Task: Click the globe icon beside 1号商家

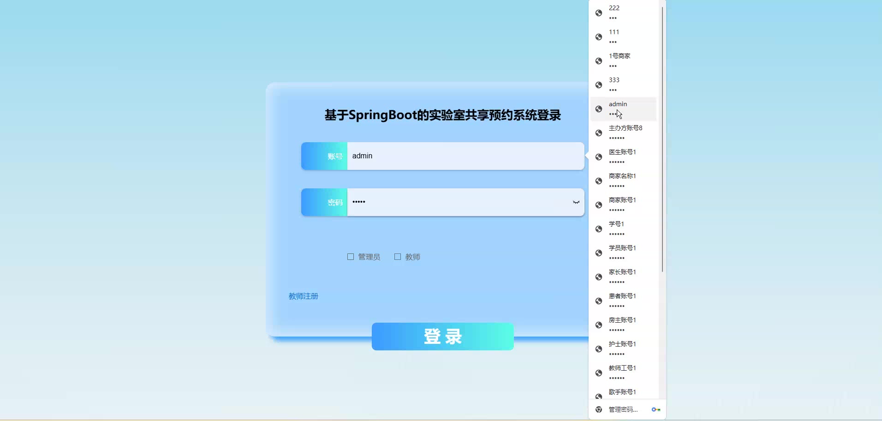Action: click(599, 61)
